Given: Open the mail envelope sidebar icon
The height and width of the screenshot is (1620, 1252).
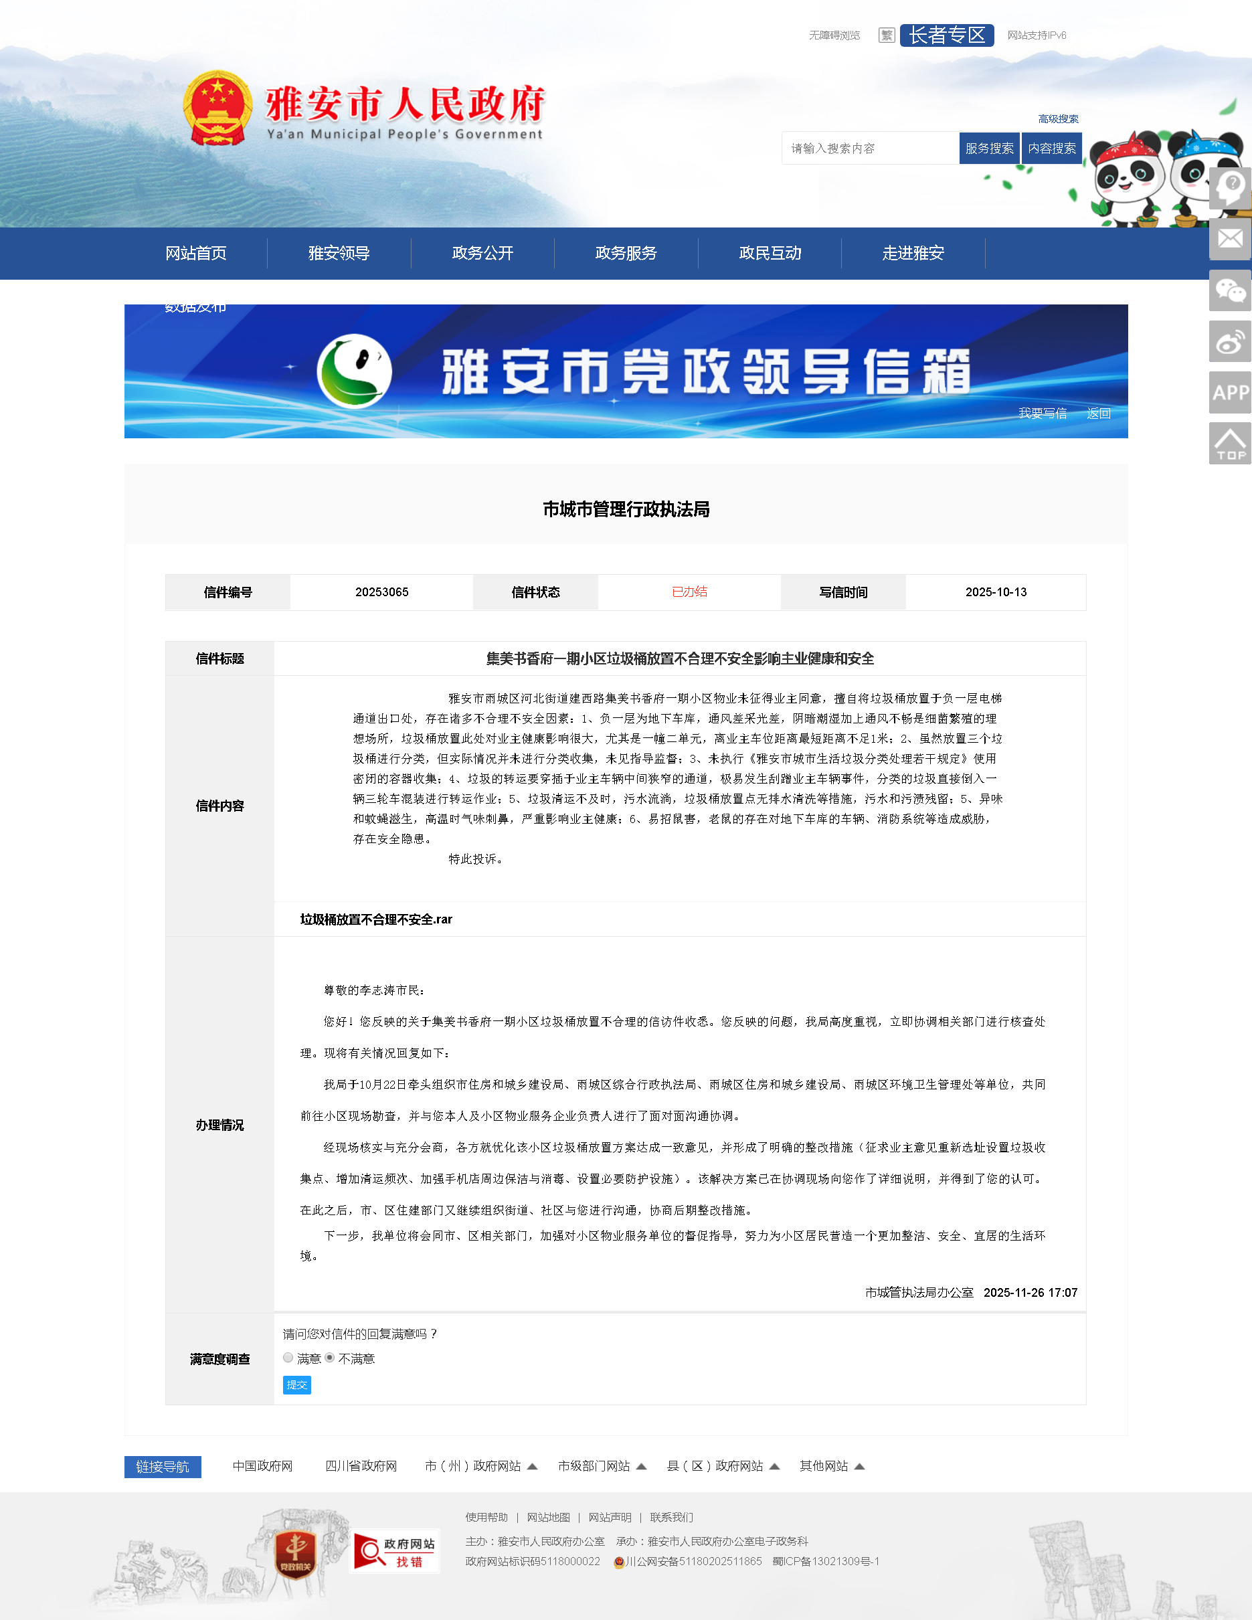Looking at the screenshot, I should (1230, 239).
